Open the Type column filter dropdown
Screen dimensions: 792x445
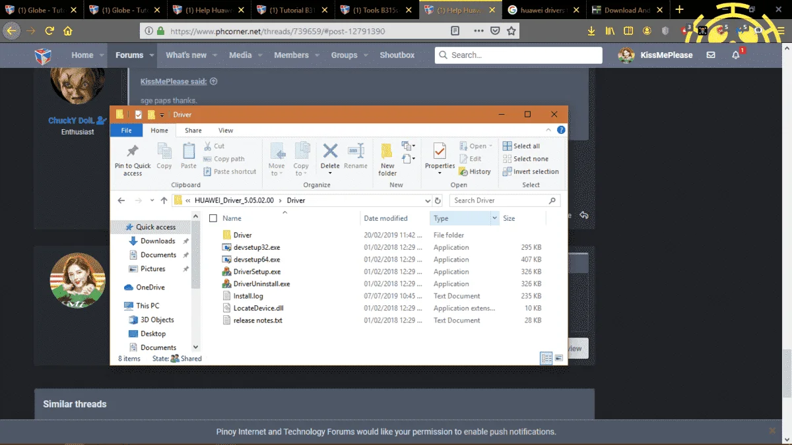point(494,218)
